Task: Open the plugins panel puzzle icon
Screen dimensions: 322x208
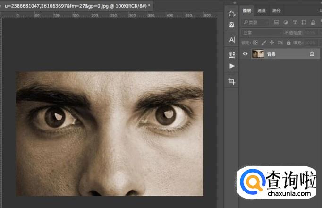Action: click(231, 14)
